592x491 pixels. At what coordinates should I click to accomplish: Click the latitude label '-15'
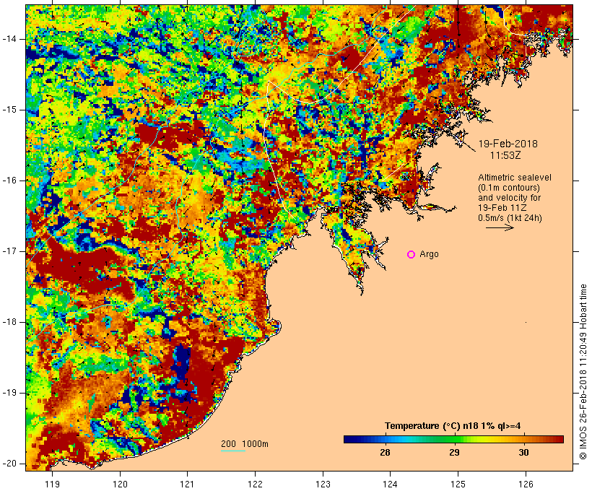click(x=9, y=110)
